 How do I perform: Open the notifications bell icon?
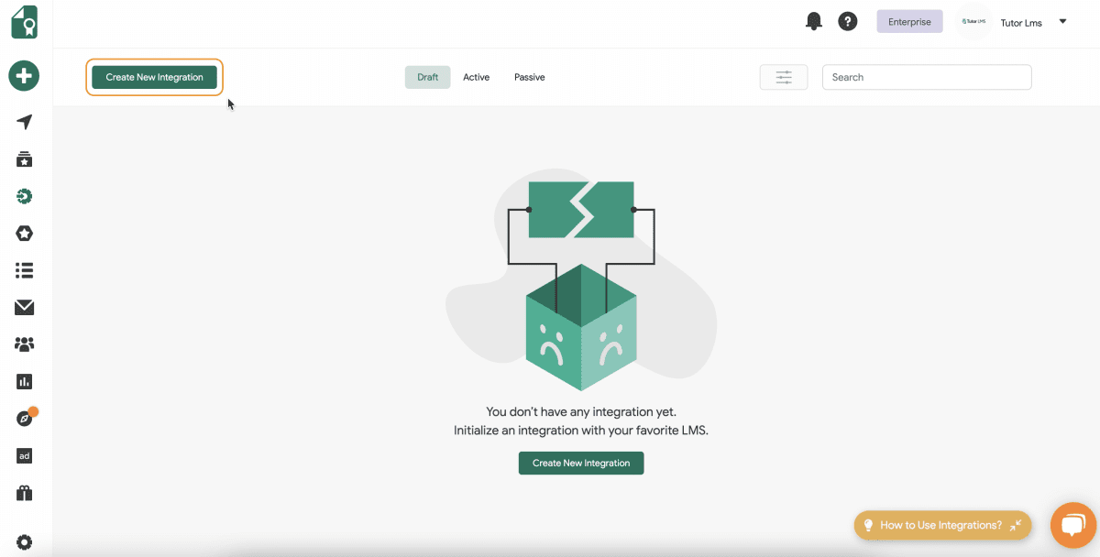click(813, 22)
